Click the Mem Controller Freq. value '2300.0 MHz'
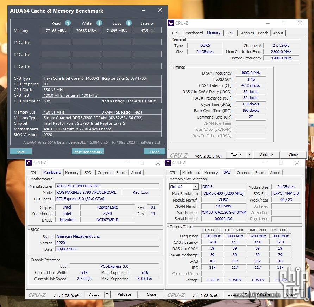Image resolution: width=314 pixels, height=307 pixels. tap(281, 52)
